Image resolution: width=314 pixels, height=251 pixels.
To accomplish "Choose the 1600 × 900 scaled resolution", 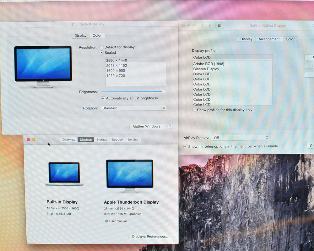I will [x=136, y=71].
